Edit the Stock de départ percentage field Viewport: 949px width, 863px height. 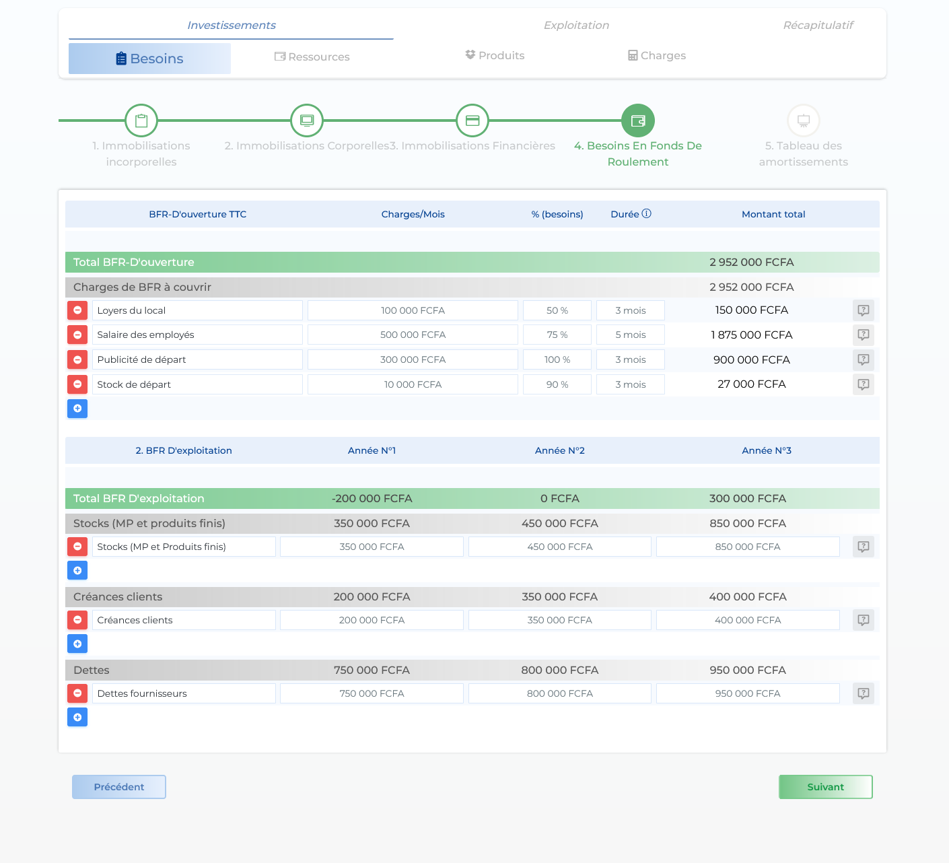[557, 384]
